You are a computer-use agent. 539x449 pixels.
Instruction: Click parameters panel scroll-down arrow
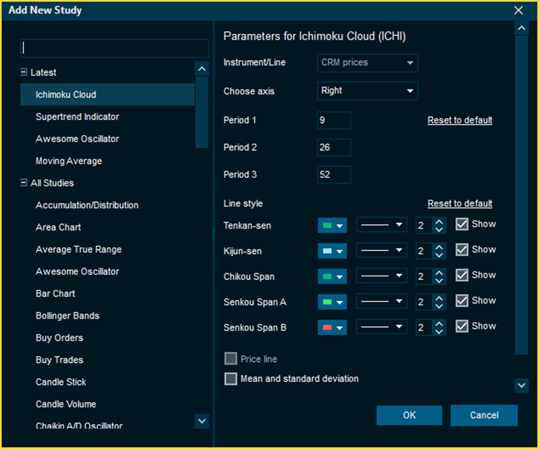click(521, 385)
